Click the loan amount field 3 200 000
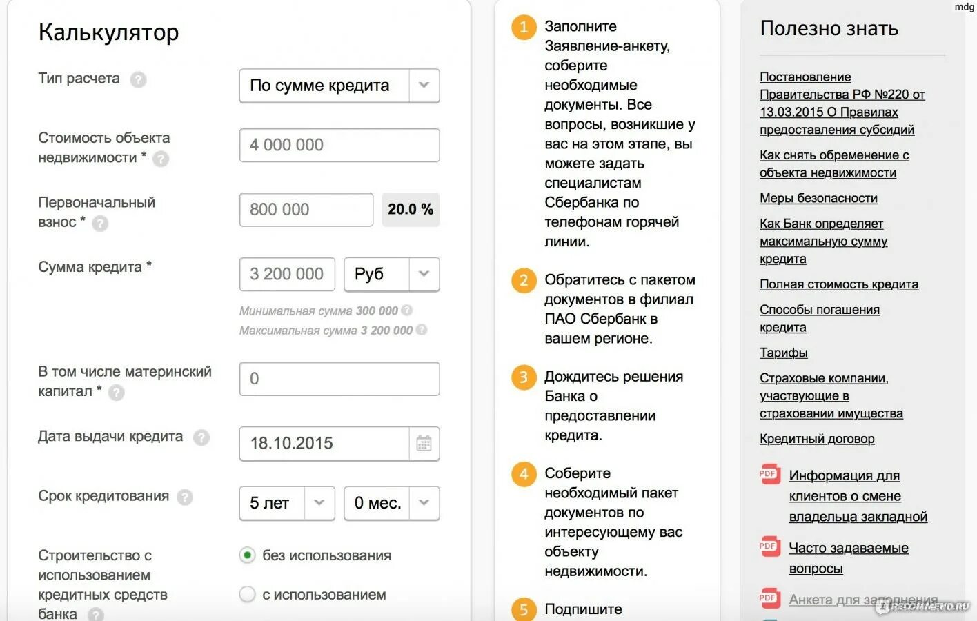The image size is (977, 621). tap(287, 275)
